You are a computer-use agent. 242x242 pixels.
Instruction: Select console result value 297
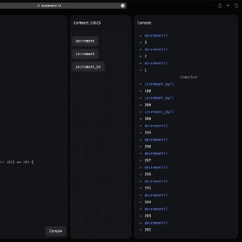click(x=148, y=160)
